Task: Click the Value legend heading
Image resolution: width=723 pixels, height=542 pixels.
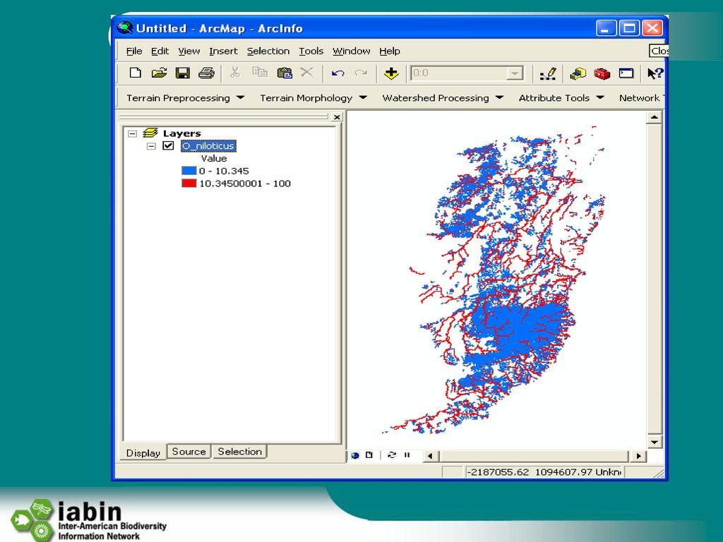Action: click(214, 159)
